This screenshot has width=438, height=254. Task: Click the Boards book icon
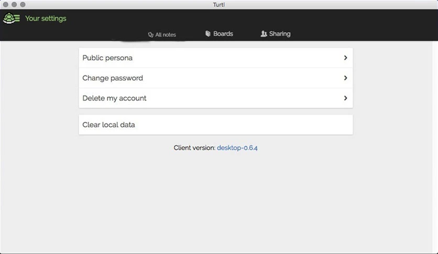pos(208,34)
